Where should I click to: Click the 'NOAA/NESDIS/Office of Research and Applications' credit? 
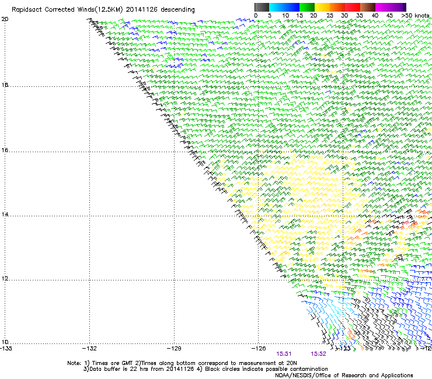[x=344, y=376]
